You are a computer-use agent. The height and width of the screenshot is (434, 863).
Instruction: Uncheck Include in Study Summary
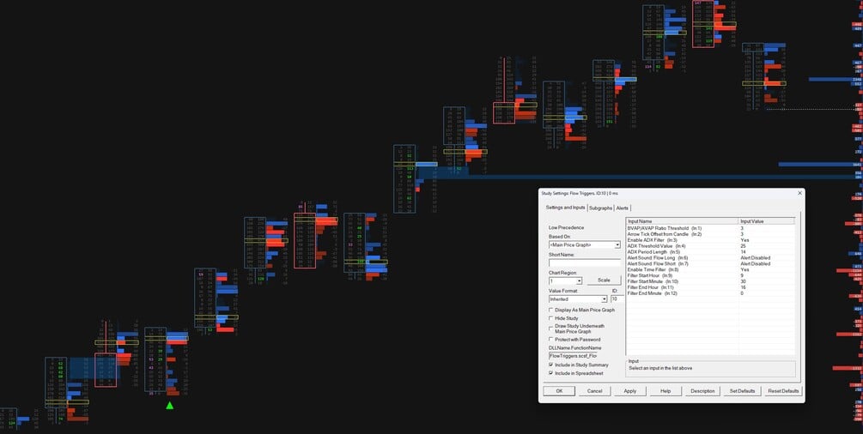(x=551, y=365)
